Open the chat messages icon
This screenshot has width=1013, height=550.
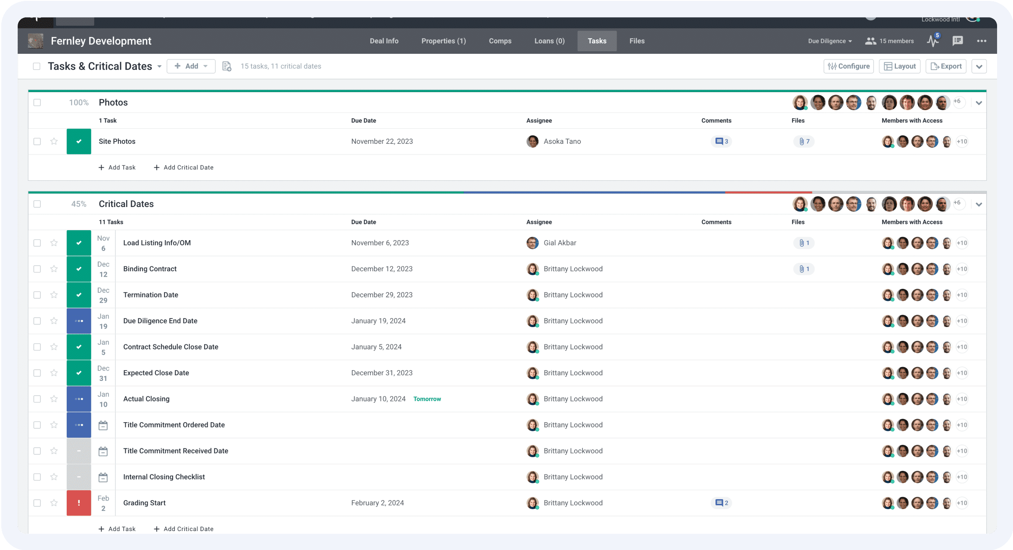point(957,41)
